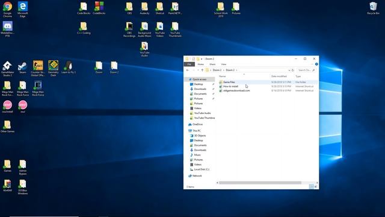Image resolution: width=385 pixels, height=217 pixels.
Task: Open the Share ribbon tab
Action: click(x=212, y=64)
